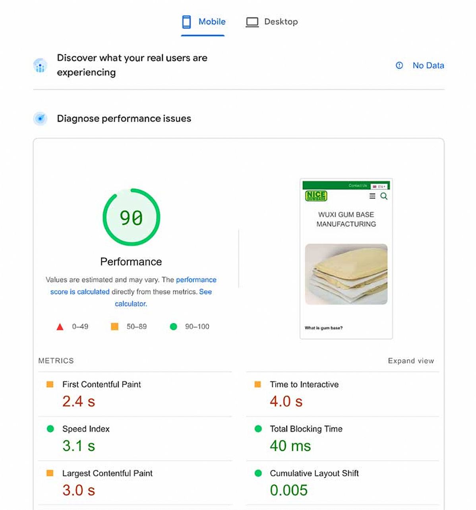
Task: Click the No Data label
Action: coord(428,66)
